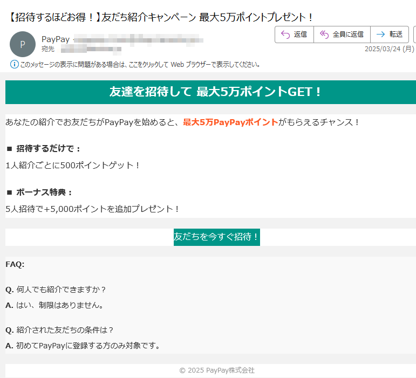Viewport: 416px width, 378px height.
Task: Click the line 1人紹介ごとに500ポイントゲット！
Action: click(x=72, y=166)
